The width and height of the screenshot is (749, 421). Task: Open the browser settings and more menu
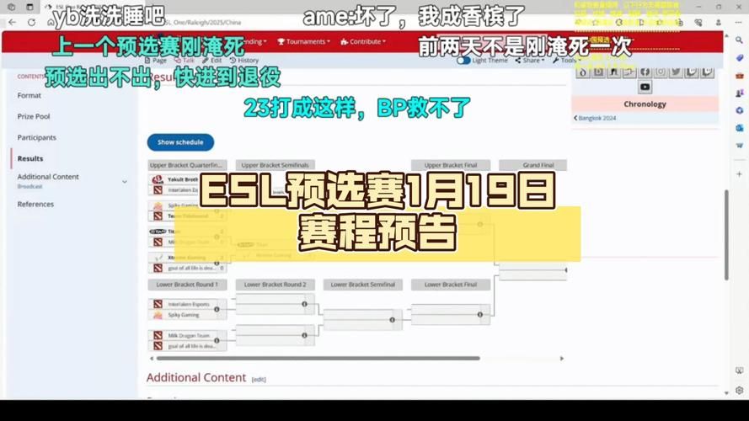pyautogui.click(x=738, y=22)
